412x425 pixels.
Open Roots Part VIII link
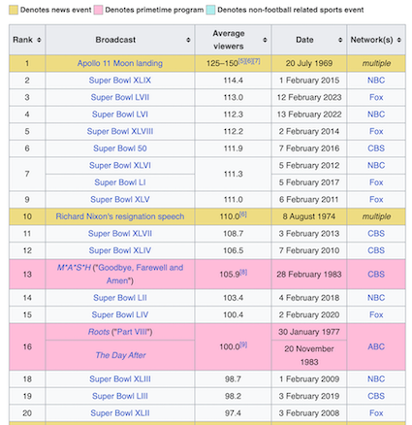120,332
